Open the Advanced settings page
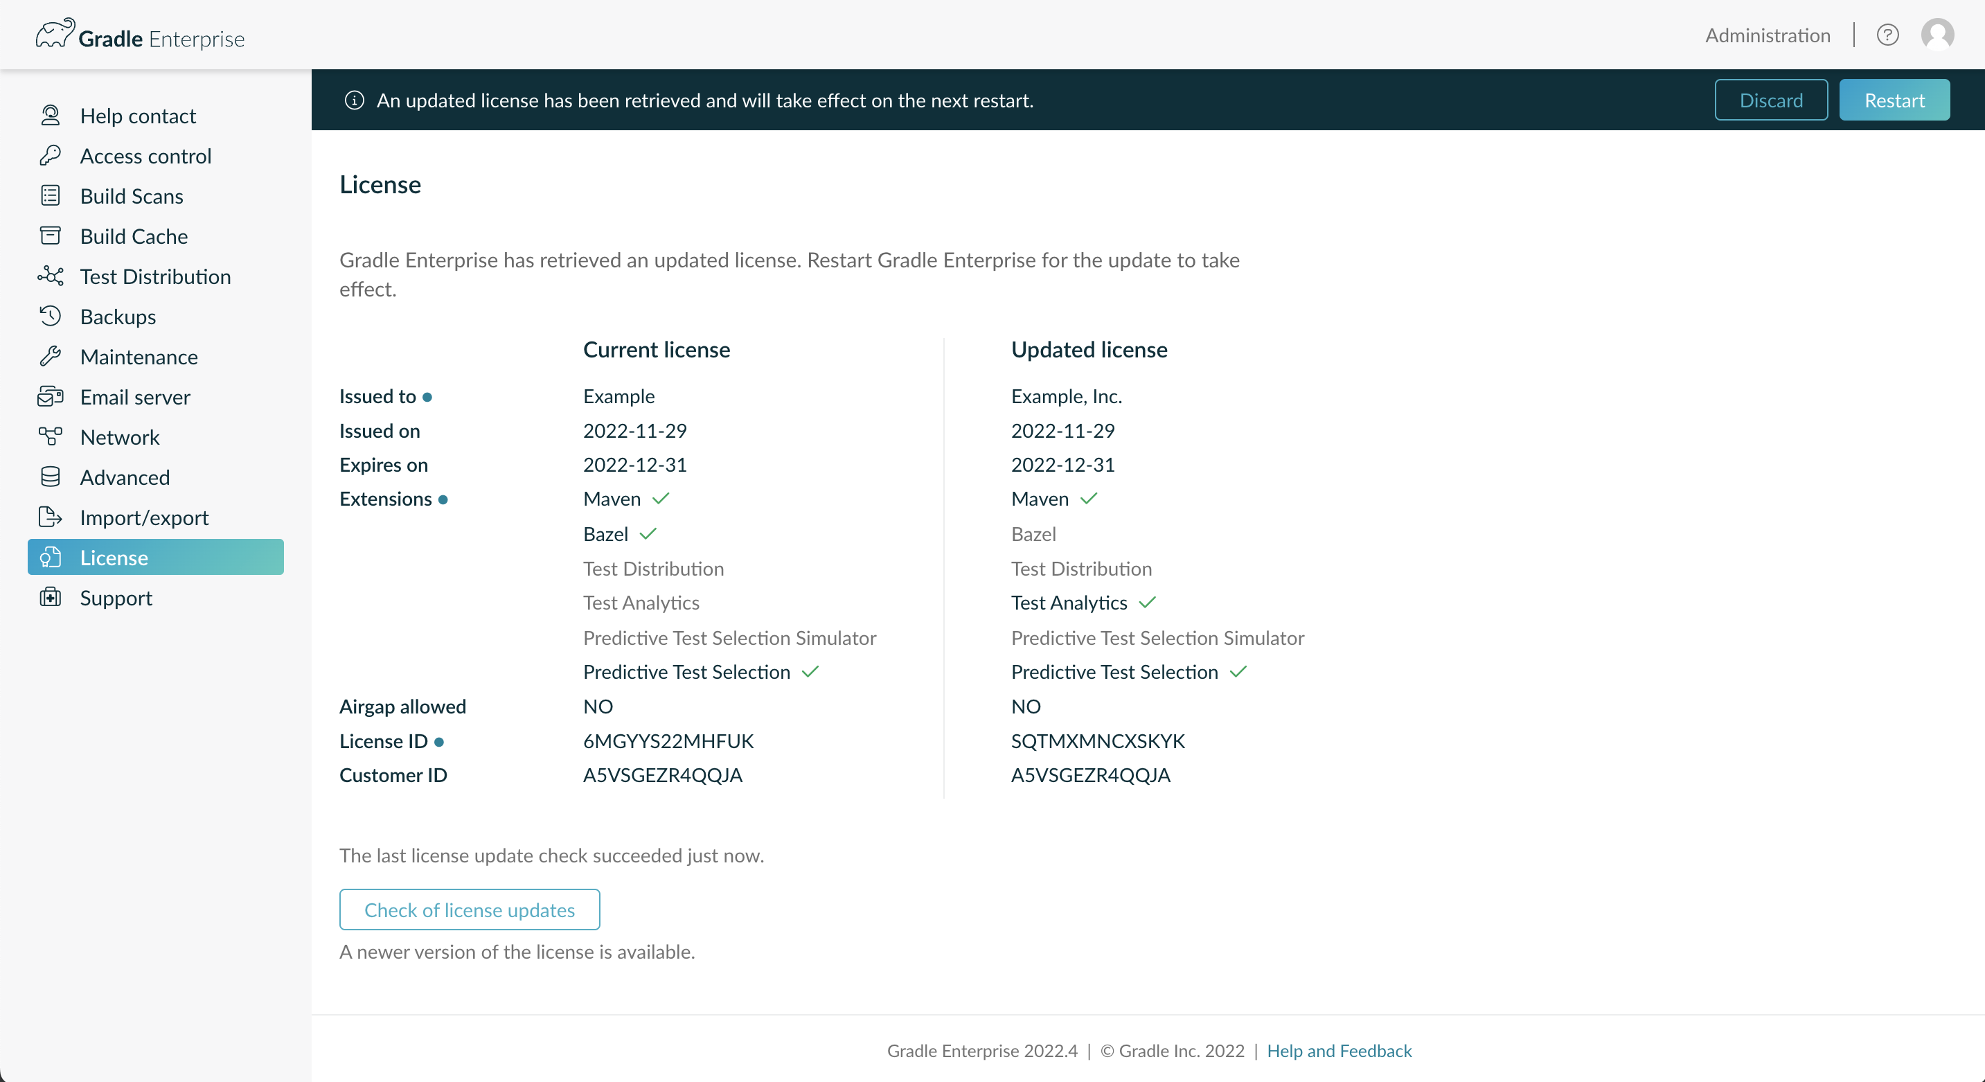The width and height of the screenshot is (1985, 1082). tap(125, 477)
